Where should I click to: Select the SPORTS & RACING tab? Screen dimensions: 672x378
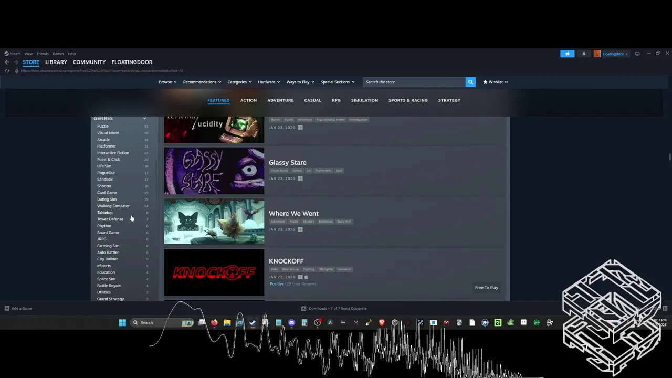(x=408, y=100)
